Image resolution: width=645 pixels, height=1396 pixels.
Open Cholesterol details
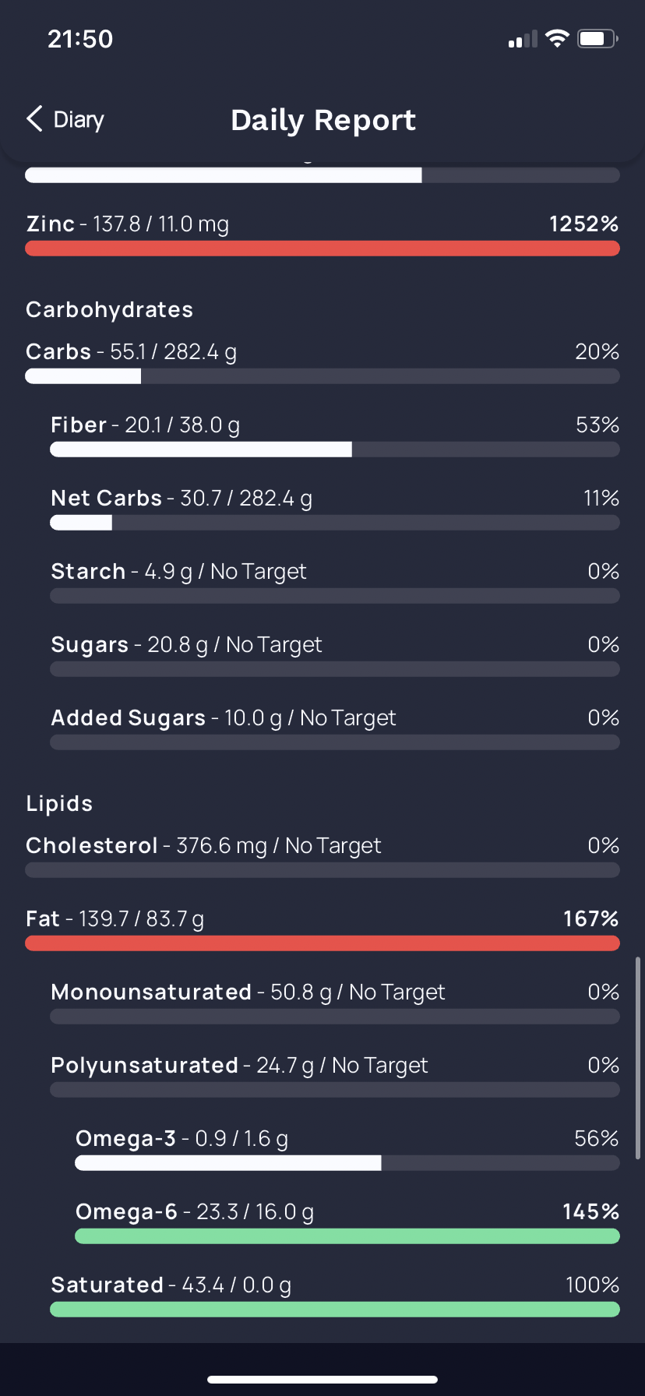[x=322, y=856]
